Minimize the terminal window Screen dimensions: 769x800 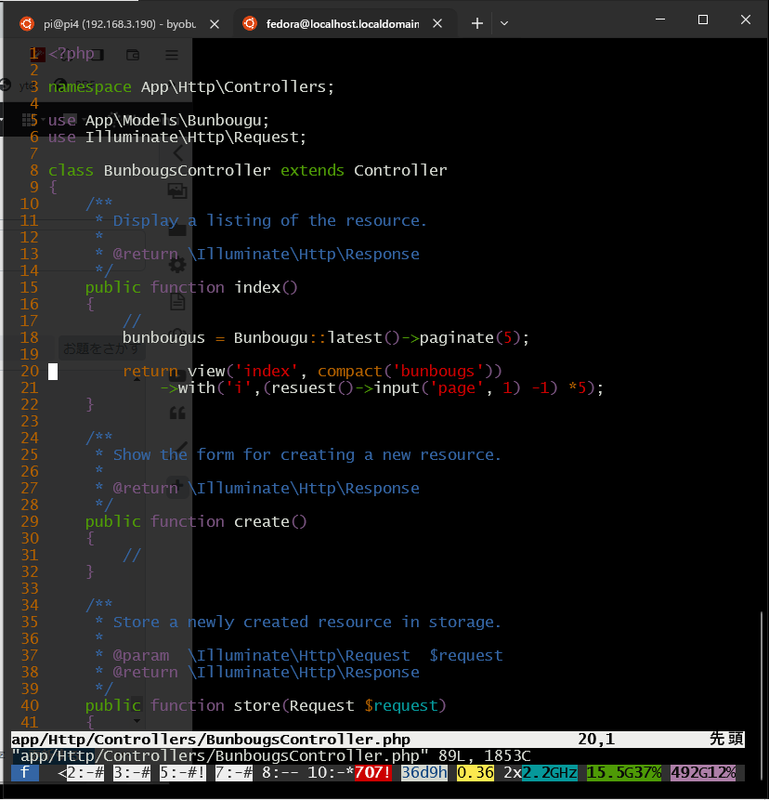tap(660, 20)
